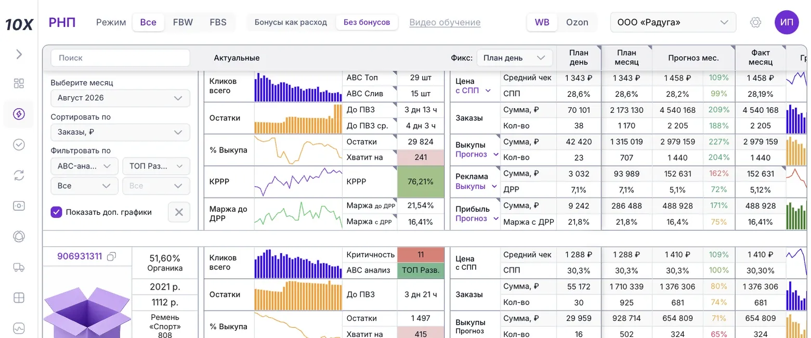
Task: Expand the sidebar with chevron arrow
Action: [19, 54]
